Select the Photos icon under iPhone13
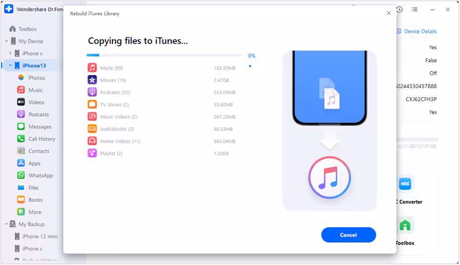The image size is (460, 265). pos(21,78)
